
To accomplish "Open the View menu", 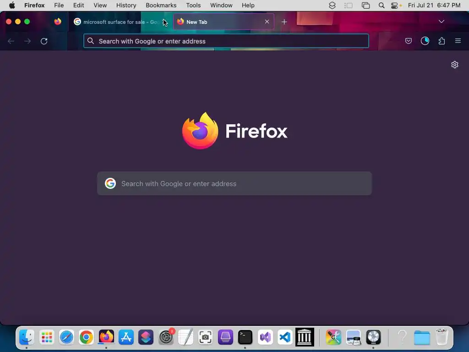I will point(100,5).
